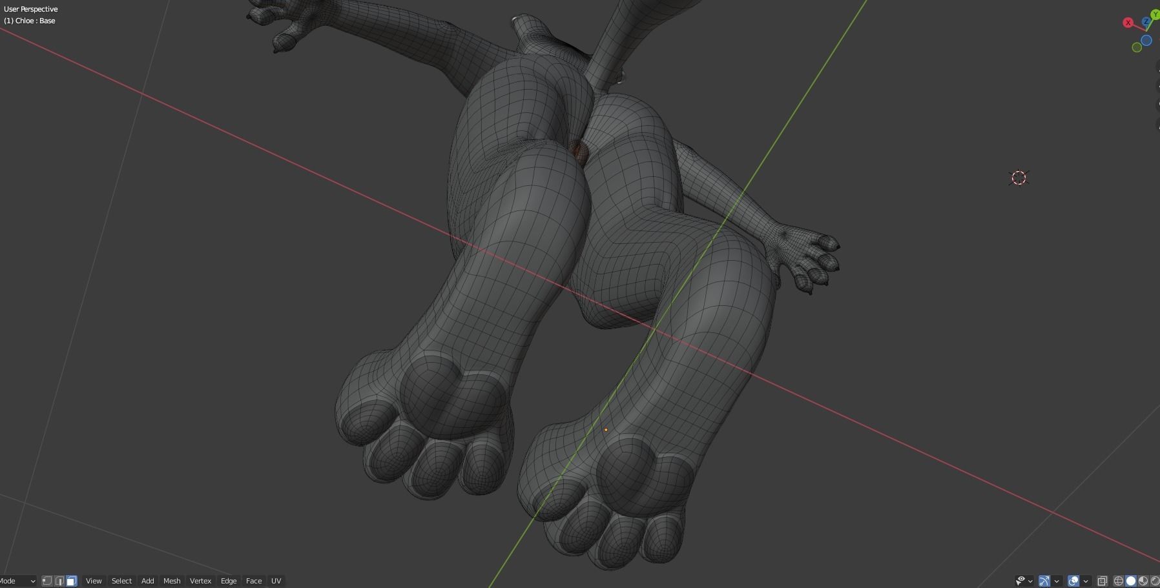Switch to rendered viewport shading

[1155, 581]
